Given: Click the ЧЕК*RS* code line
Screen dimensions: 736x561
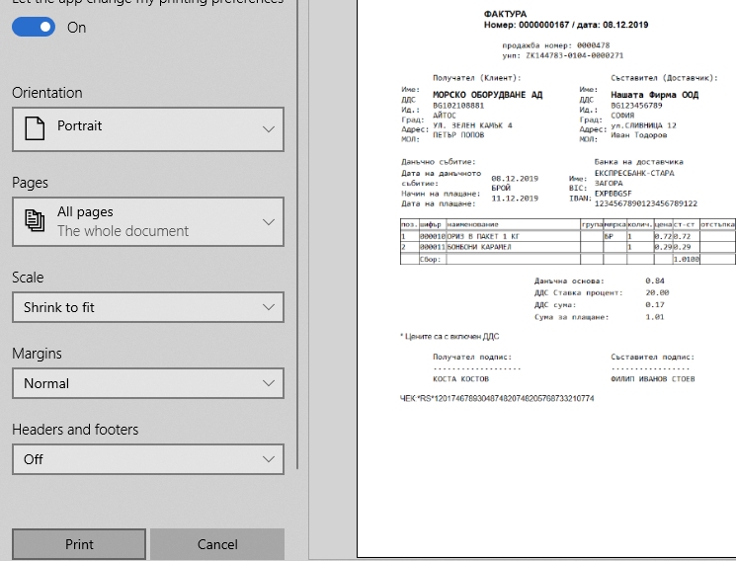Looking at the screenshot, I should pyautogui.click(x=497, y=399).
